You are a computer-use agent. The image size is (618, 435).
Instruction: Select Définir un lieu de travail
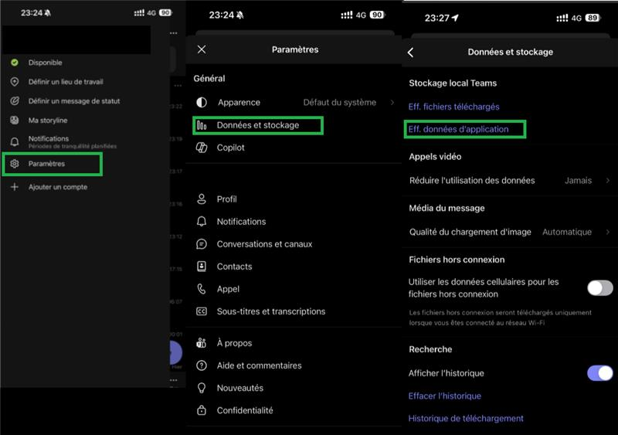click(66, 82)
